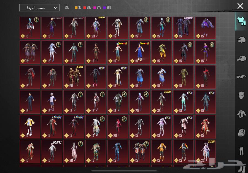The image size is (248, 173).
Task: Select the Bulma teal-haired Dragon Ball outfit
Action: coord(118,52)
